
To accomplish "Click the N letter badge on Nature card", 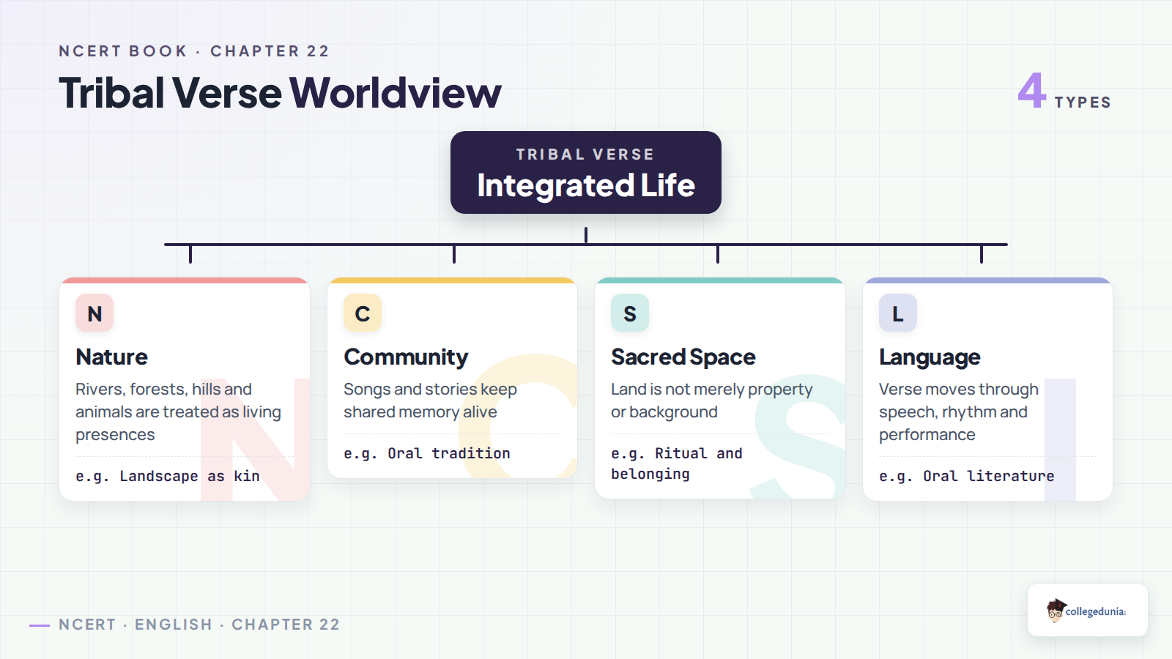I will (94, 313).
